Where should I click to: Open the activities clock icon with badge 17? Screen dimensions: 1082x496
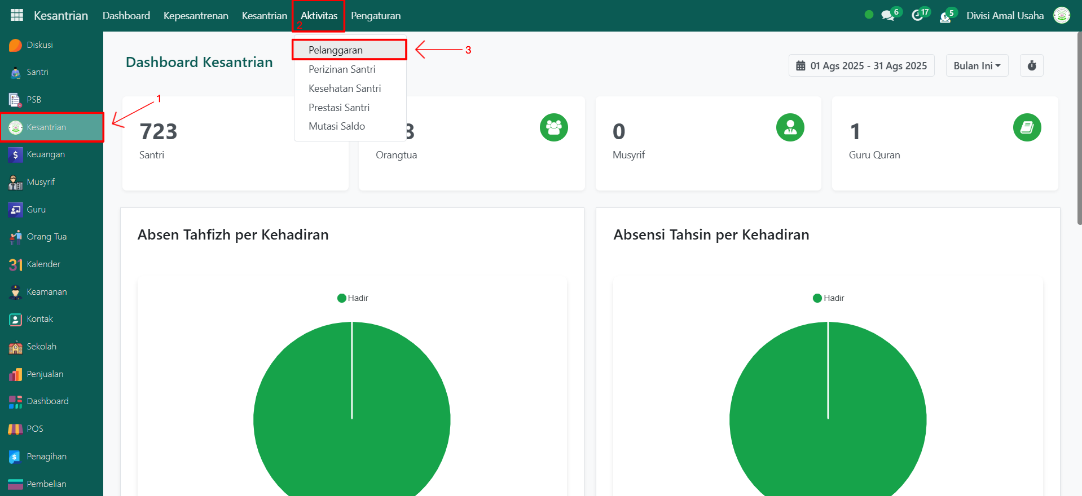[918, 15]
